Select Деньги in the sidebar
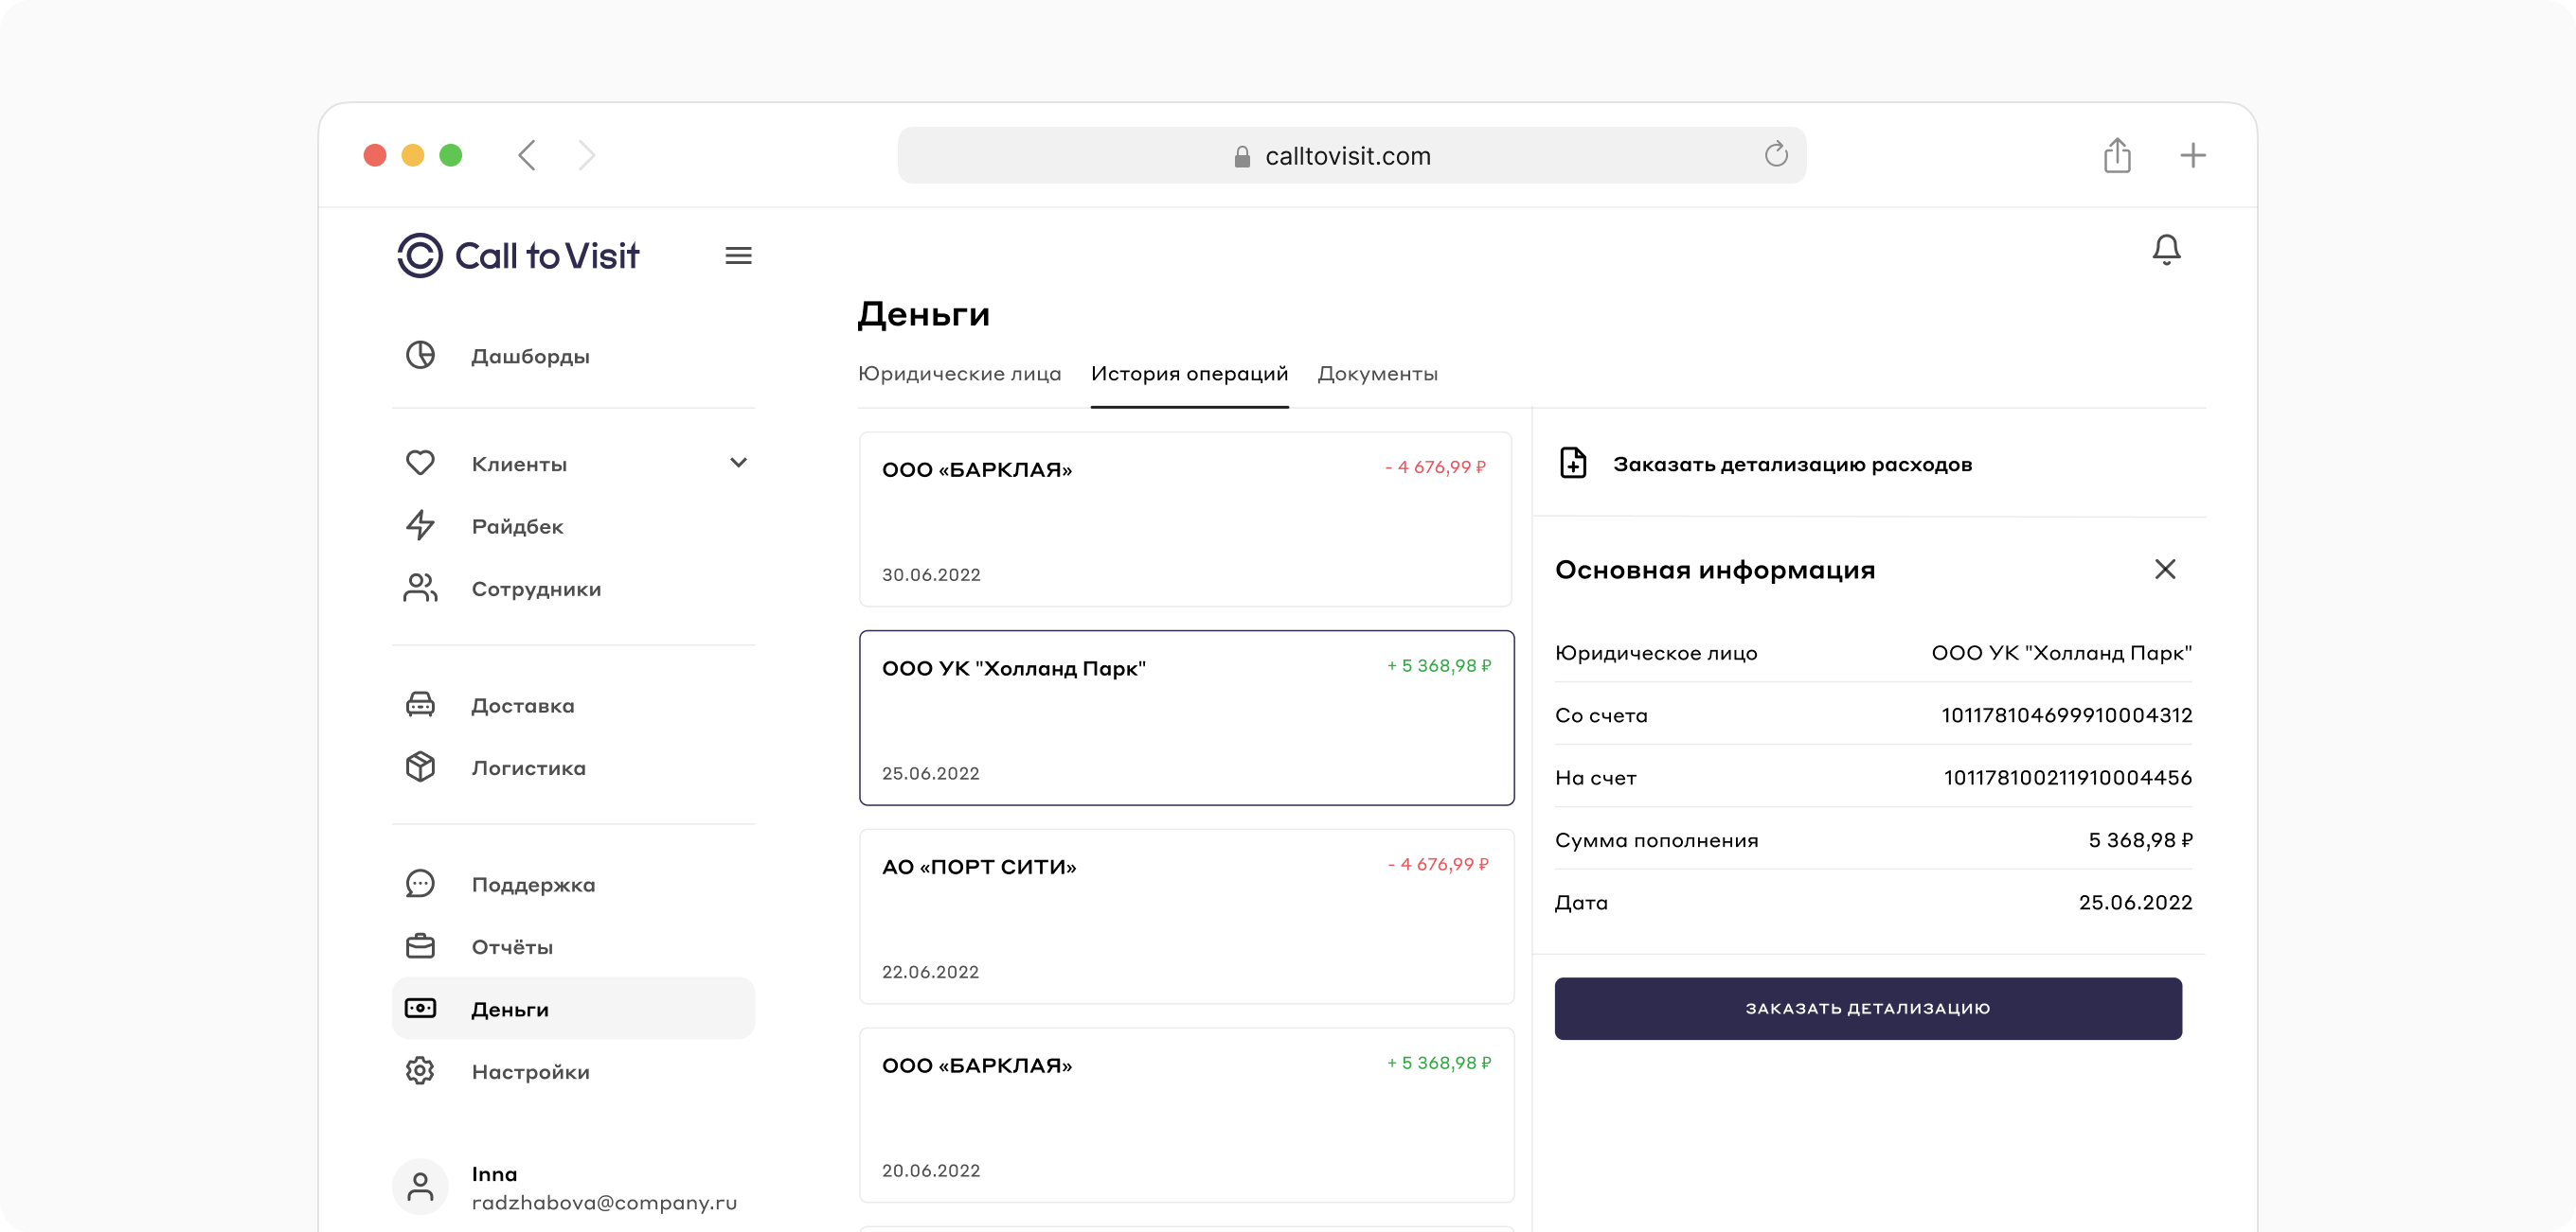 tap(573, 1010)
